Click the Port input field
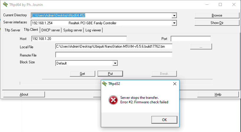This screenshot has height=132, width=241. pyautogui.click(x=191, y=39)
